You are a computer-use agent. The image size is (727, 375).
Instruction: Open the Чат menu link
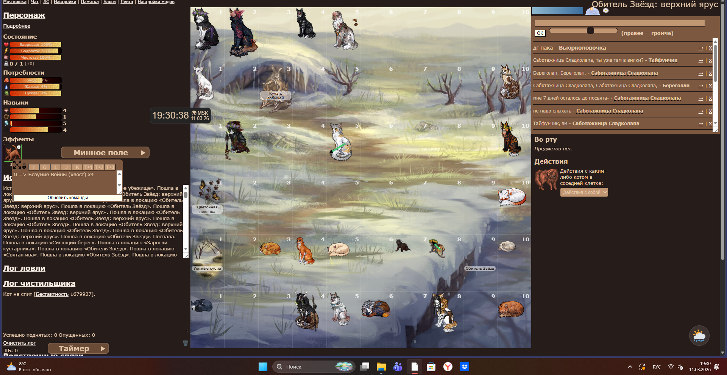point(35,2)
